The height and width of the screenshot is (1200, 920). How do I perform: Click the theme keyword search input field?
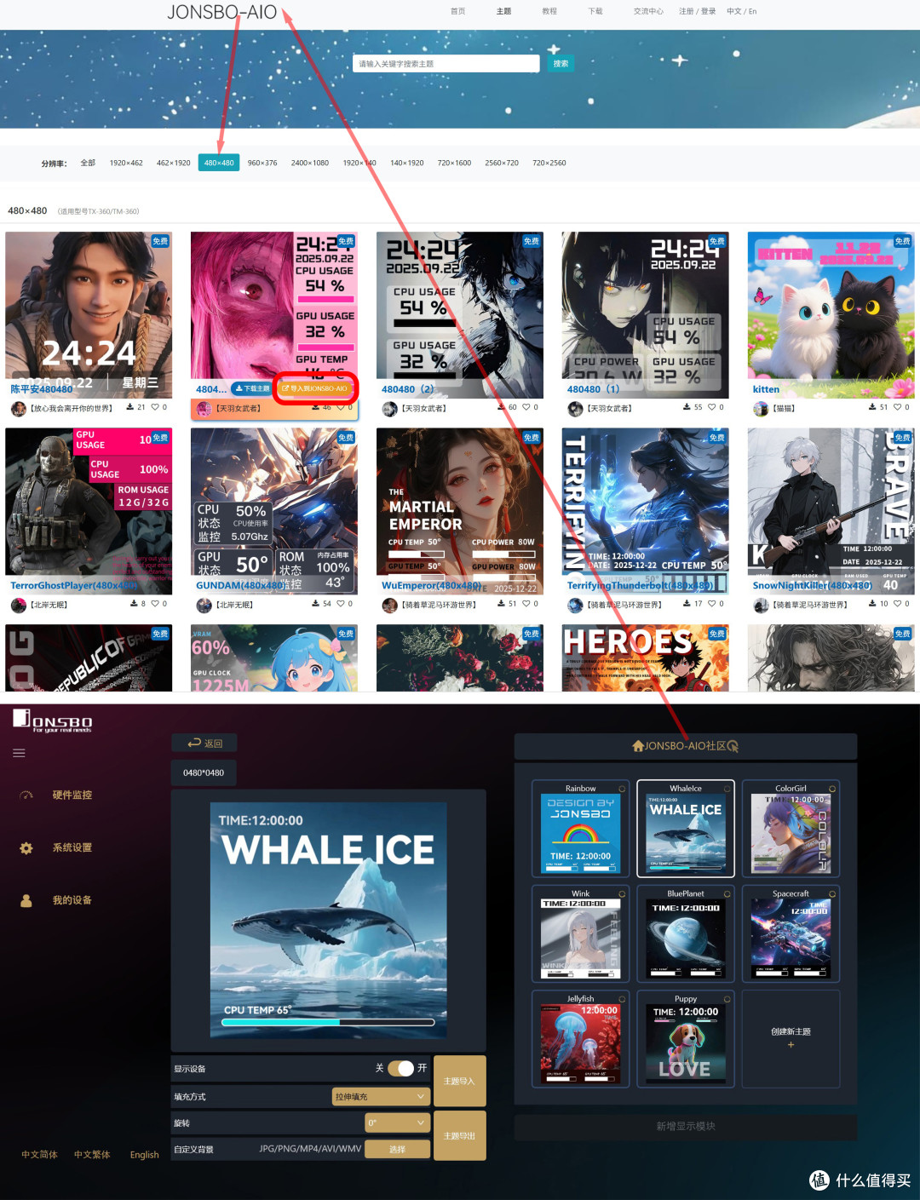click(x=446, y=64)
